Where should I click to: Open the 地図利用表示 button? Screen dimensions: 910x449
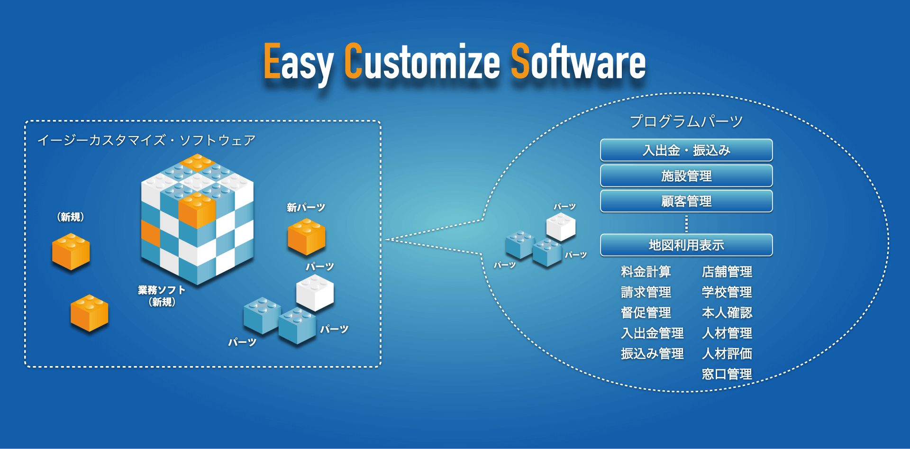point(686,245)
